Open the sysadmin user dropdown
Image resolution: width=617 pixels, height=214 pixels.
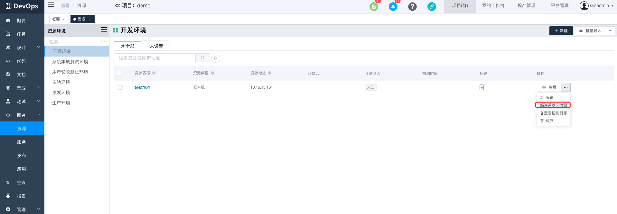click(597, 6)
